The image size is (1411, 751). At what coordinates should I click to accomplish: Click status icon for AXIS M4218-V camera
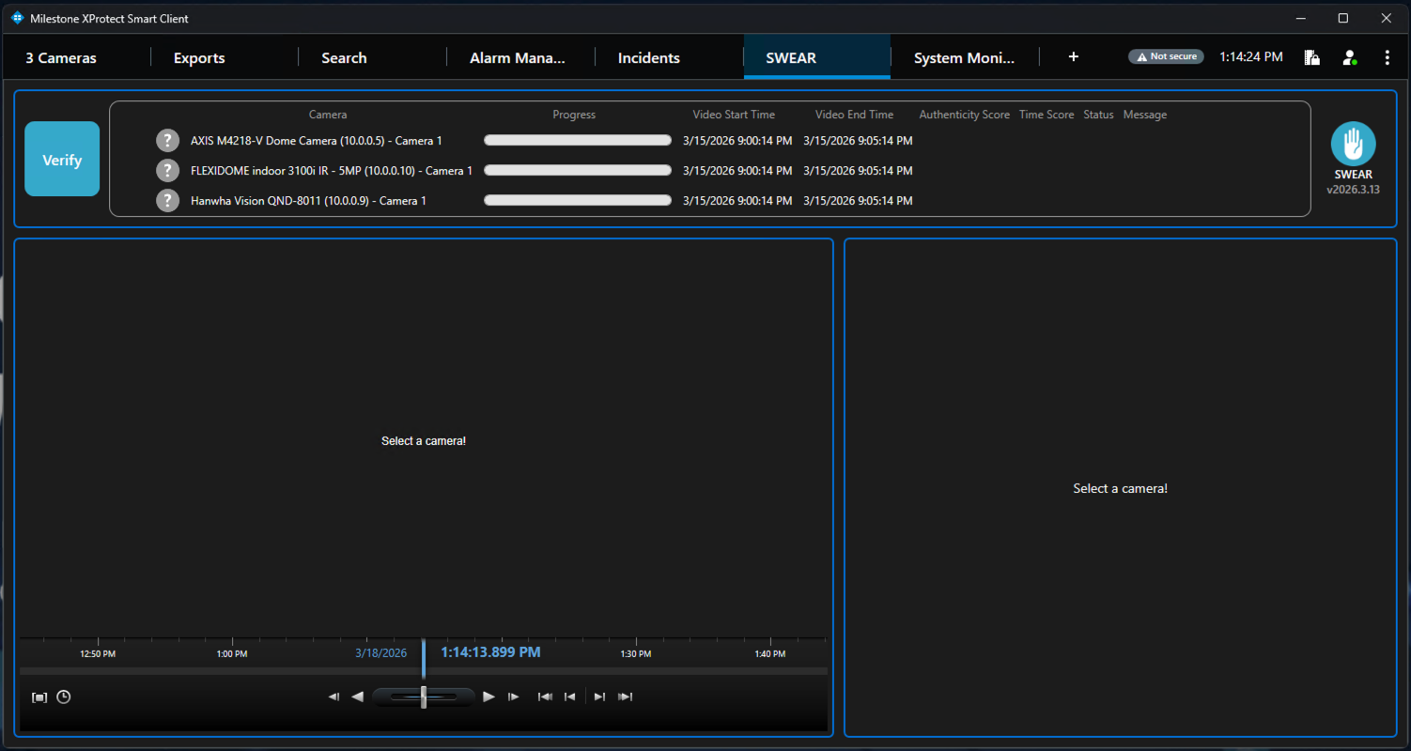tap(167, 141)
